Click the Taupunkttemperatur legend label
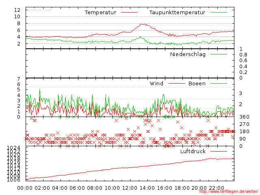 (x=177, y=13)
